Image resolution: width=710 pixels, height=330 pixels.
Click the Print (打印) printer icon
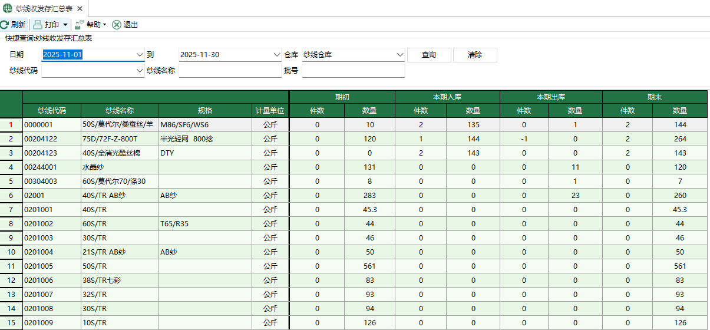38,25
